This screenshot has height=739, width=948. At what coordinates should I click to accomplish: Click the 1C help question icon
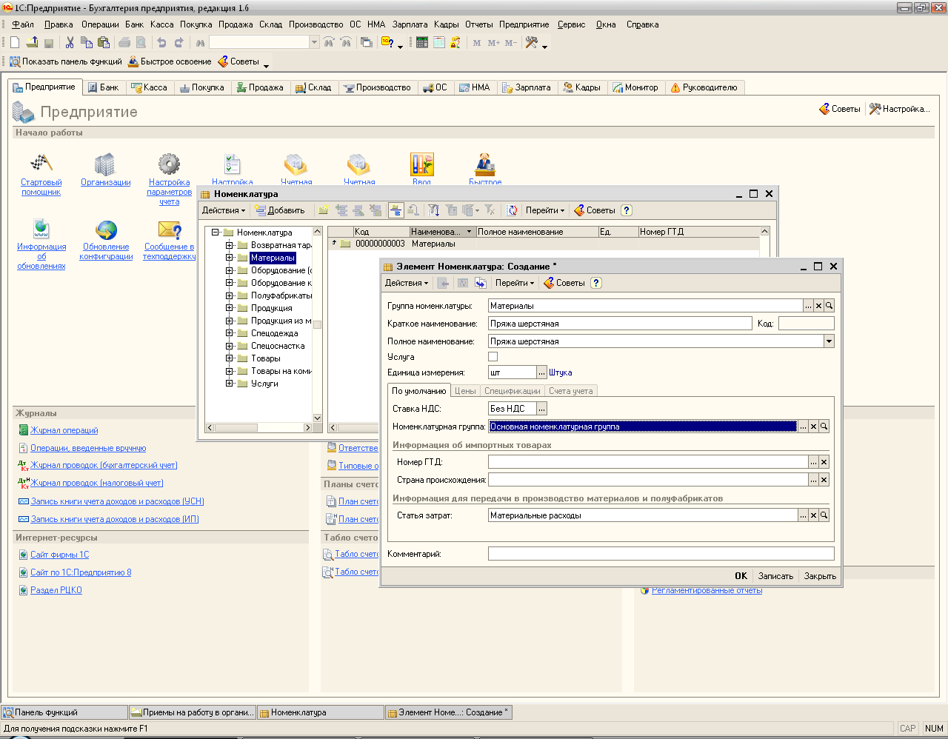click(x=387, y=43)
